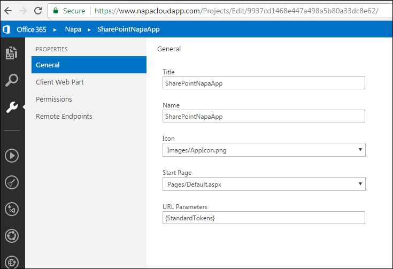Click the Retract app broom icon
This screenshot has height=269, width=393.
pyautogui.click(x=12, y=182)
